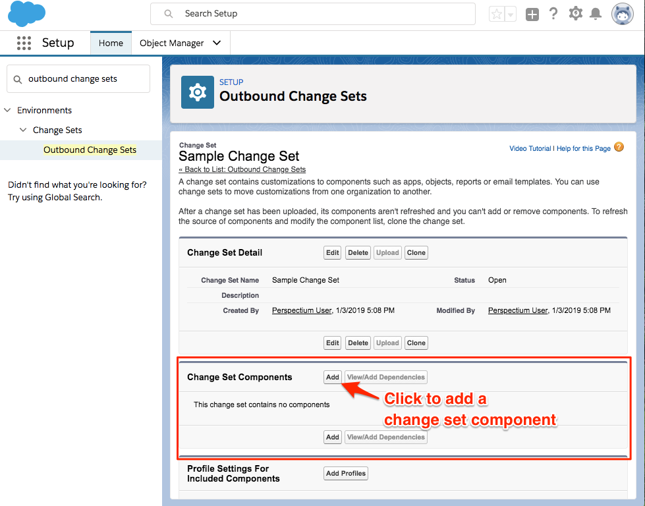
Task: Click the Quick Find magnifier icon
Action: [18, 79]
